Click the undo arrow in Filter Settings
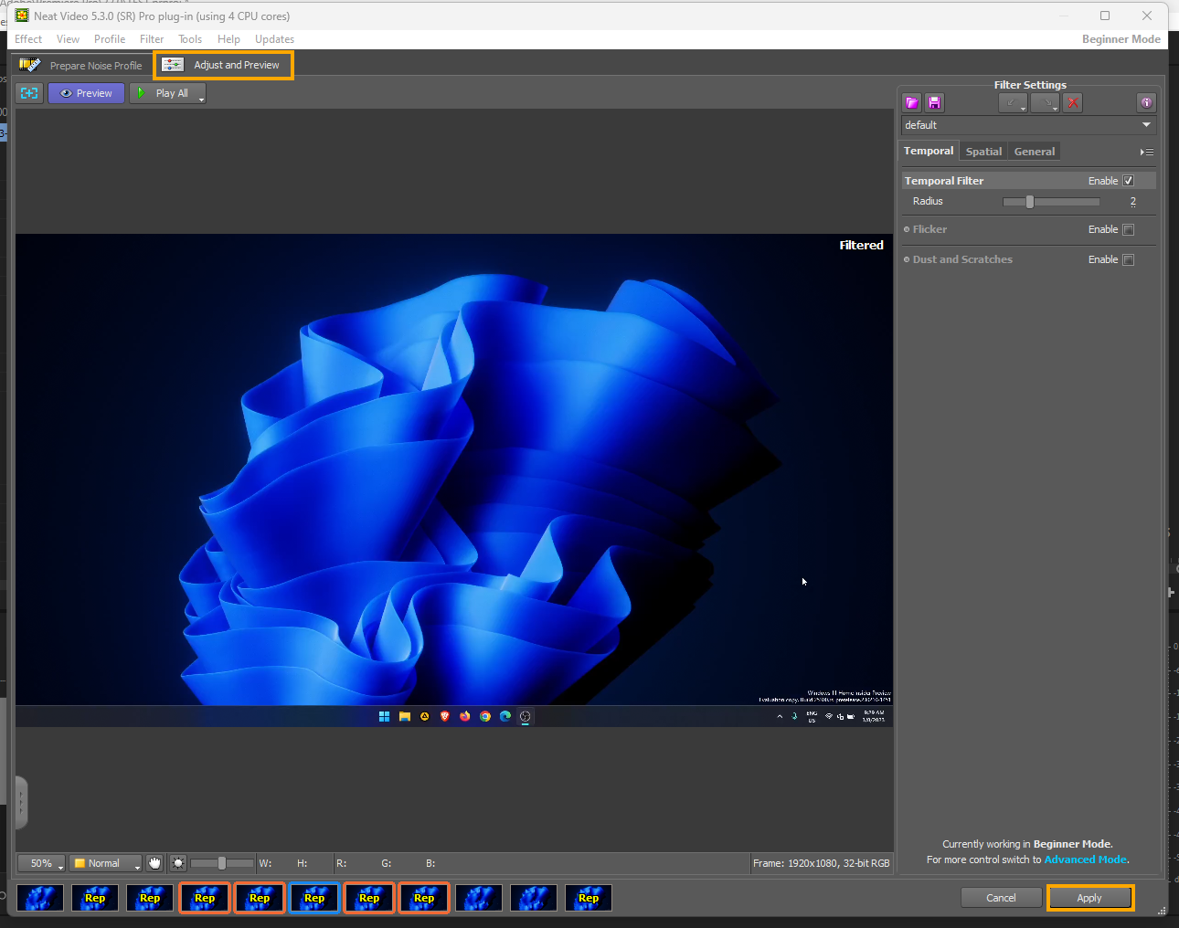Image resolution: width=1179 pixels, height=928 pixels. 1013,102
